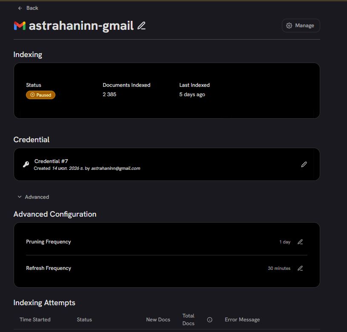Click the key icon beside Credential #7

[x=26, y=164]
